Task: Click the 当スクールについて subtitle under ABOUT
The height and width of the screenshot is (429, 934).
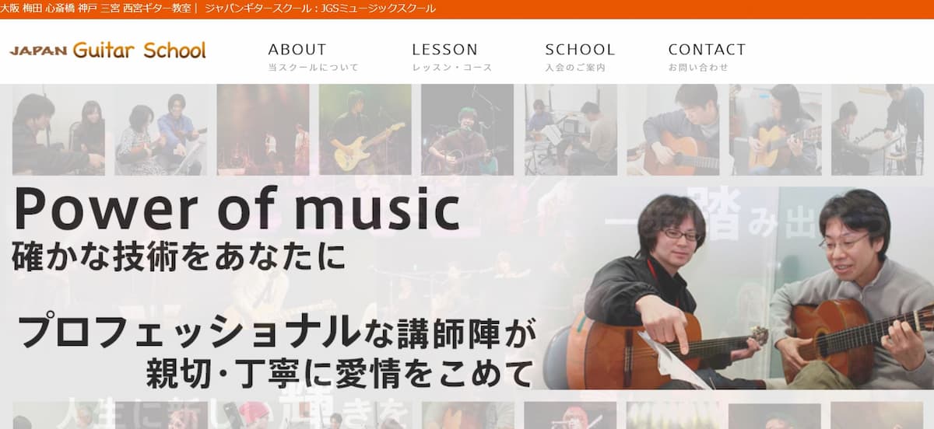Action: tap(314, 68)
